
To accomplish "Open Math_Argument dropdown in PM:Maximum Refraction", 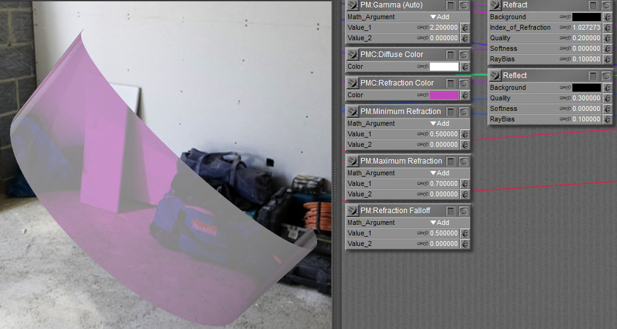I will 440,173.
